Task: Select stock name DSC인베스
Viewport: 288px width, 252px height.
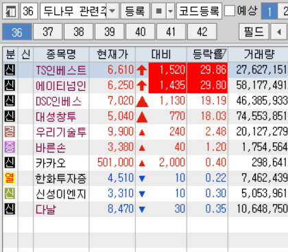Action: pos(58,101)
